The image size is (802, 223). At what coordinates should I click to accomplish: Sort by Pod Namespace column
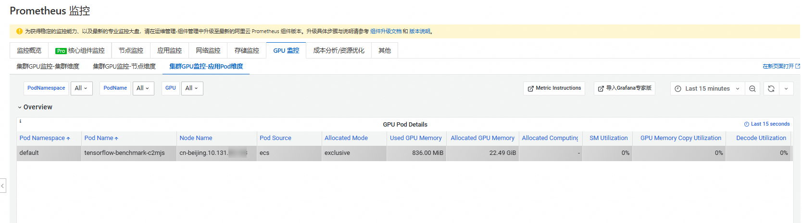(45, 138)
